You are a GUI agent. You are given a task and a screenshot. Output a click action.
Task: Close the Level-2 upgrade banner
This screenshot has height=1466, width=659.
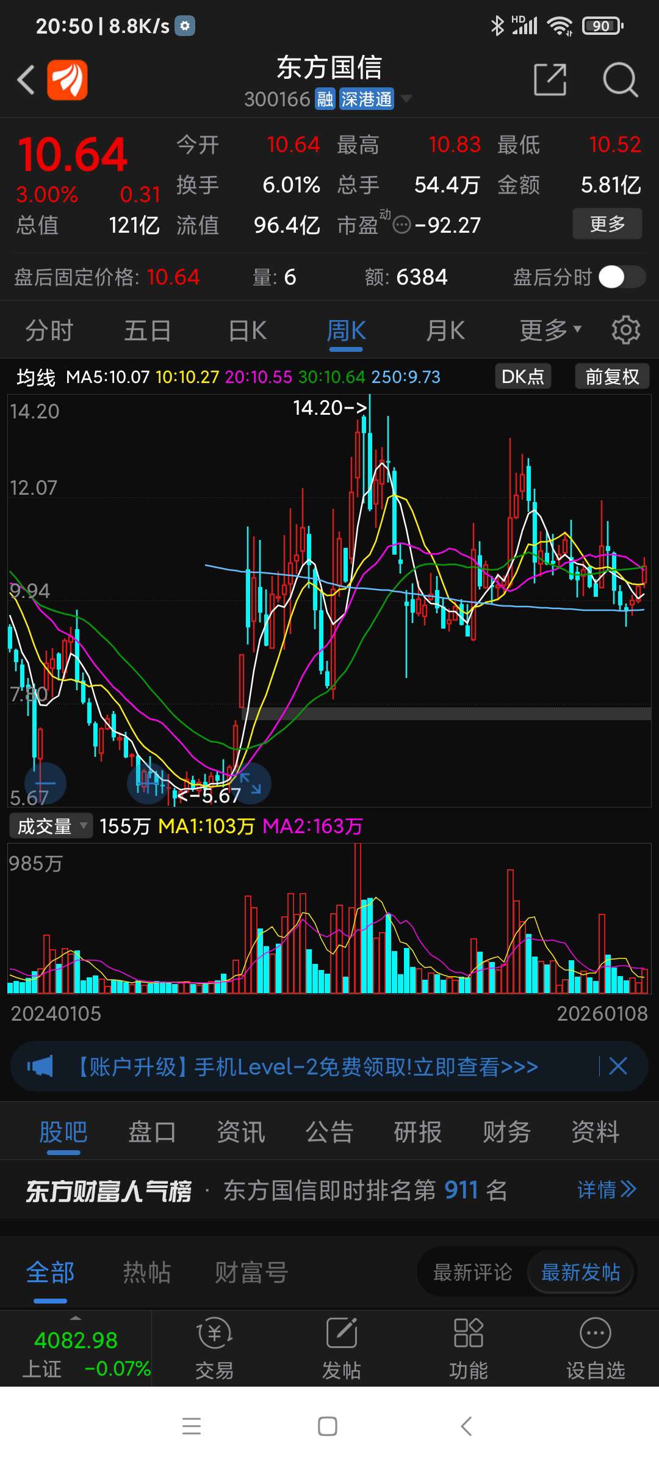(618, 1067)
